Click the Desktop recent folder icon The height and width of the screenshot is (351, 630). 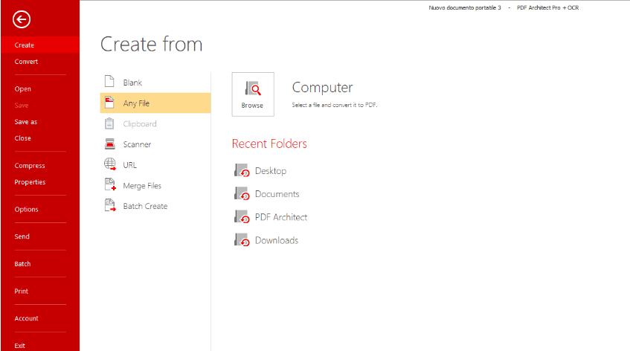pos(242,170)
